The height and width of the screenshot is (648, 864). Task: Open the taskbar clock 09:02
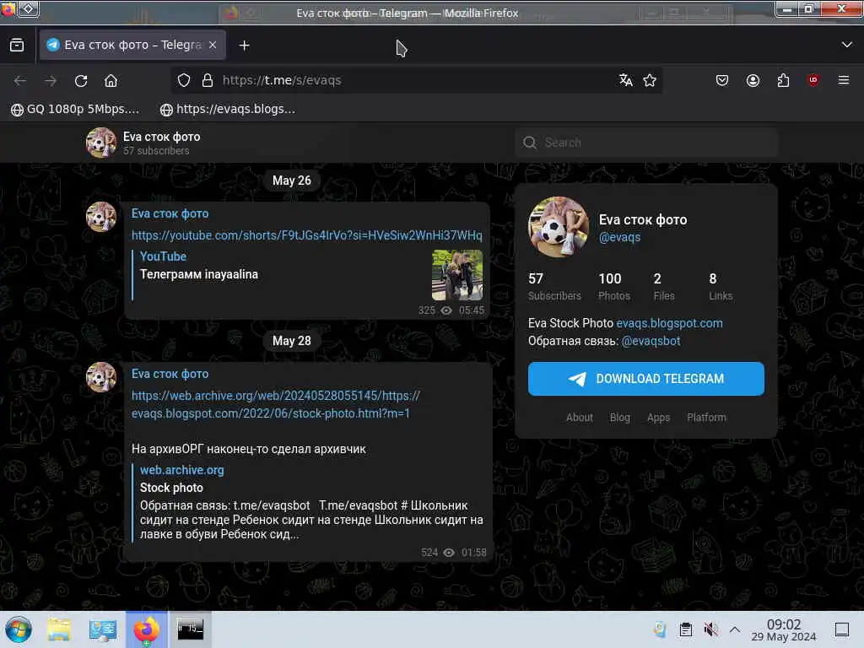pyautogui.click(x=784, y=630)
